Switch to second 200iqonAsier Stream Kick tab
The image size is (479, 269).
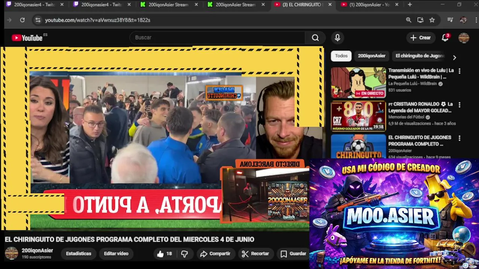235,5
